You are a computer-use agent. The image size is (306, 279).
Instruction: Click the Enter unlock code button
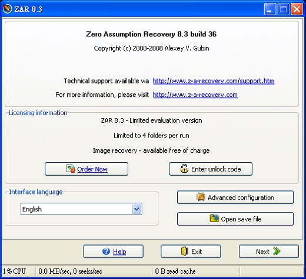211,169
